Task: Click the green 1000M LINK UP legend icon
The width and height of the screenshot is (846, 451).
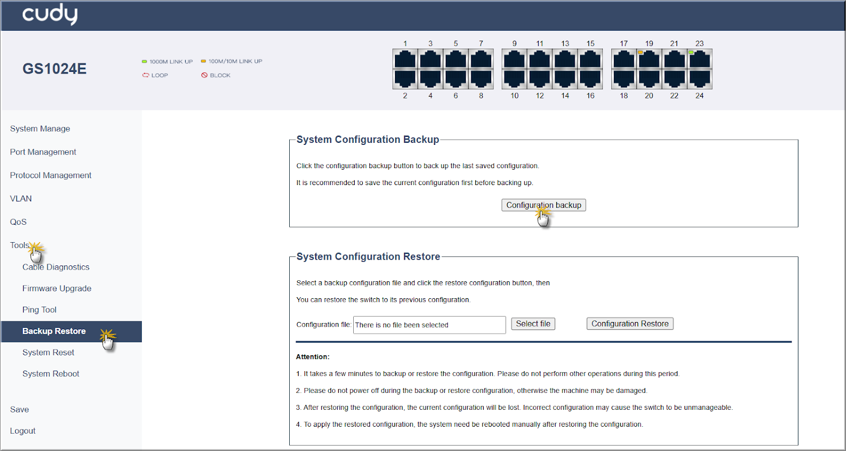Action: pyautogui.click(x=144, y=61)
